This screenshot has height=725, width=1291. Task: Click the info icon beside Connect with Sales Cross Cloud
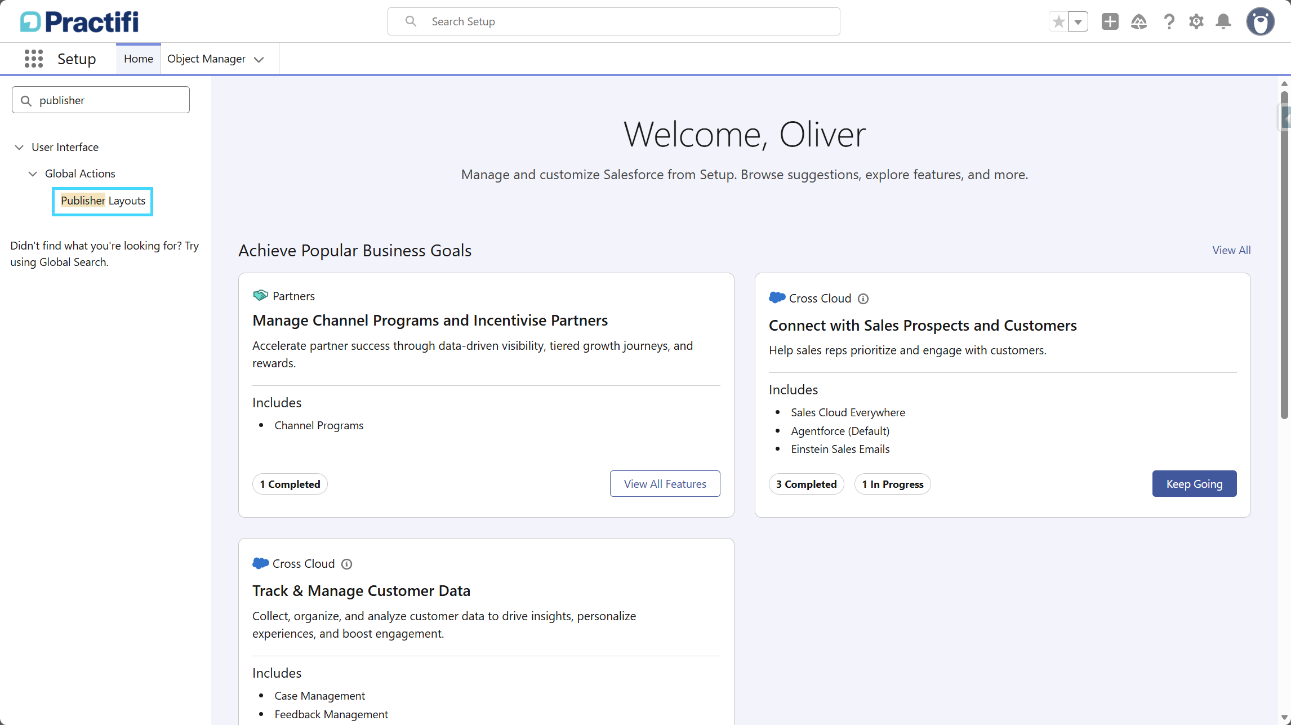863,299
